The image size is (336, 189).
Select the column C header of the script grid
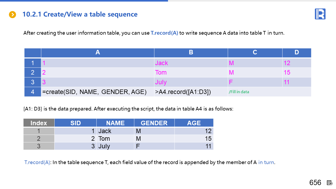pyautogui.click(x=255, y=52)
